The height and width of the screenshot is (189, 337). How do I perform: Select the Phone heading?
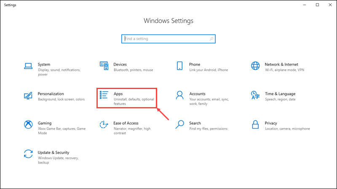coord(195,65)
